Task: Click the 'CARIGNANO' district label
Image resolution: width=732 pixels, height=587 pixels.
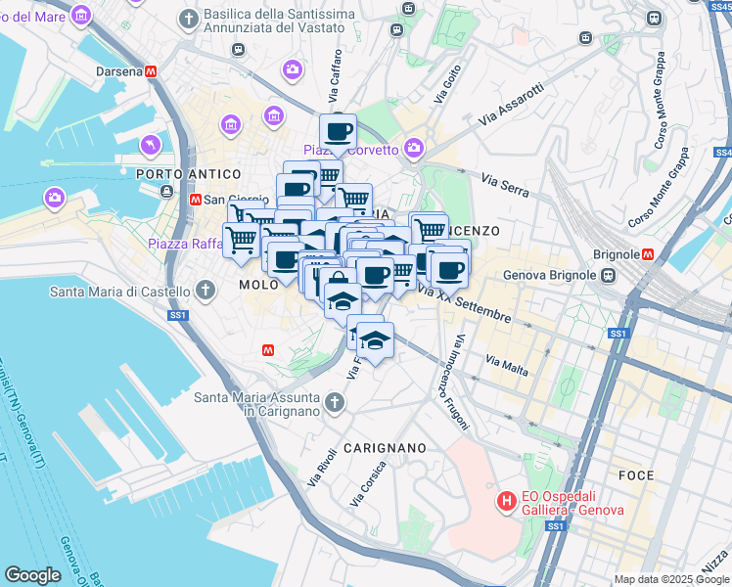Action: pyautogui.click(x=386, y=448)
